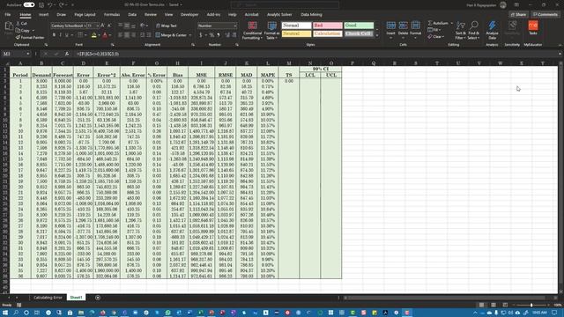
Task: Decrease font size
Action: click(109, 26)
